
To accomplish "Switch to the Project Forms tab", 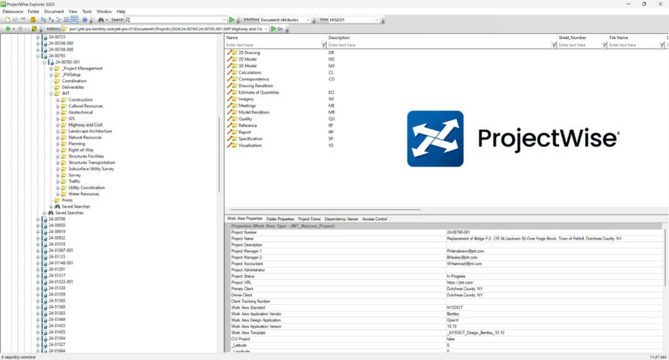I will pos(309,219).
